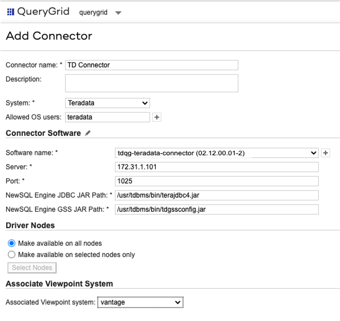Open the querygrid dropdown in the header
This screenshot has width=340, height=321.
(x=118, y=13)
